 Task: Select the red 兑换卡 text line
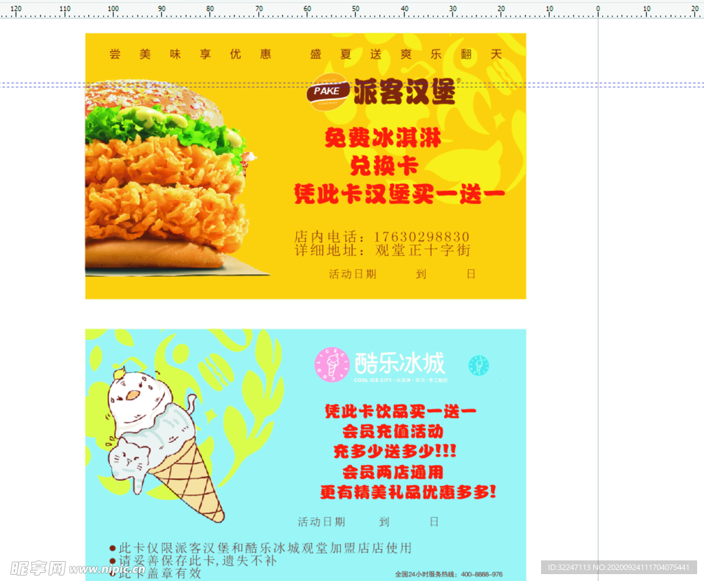[x=384, y=166]
